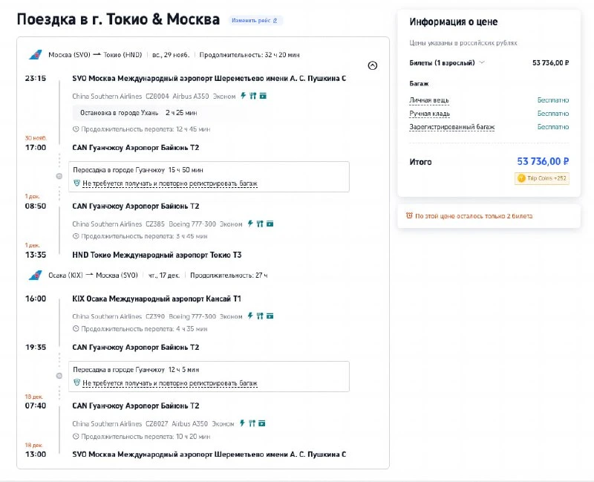Open the Ручная кладь baggage info
The image size is (594, 482).
pos(430,114)
